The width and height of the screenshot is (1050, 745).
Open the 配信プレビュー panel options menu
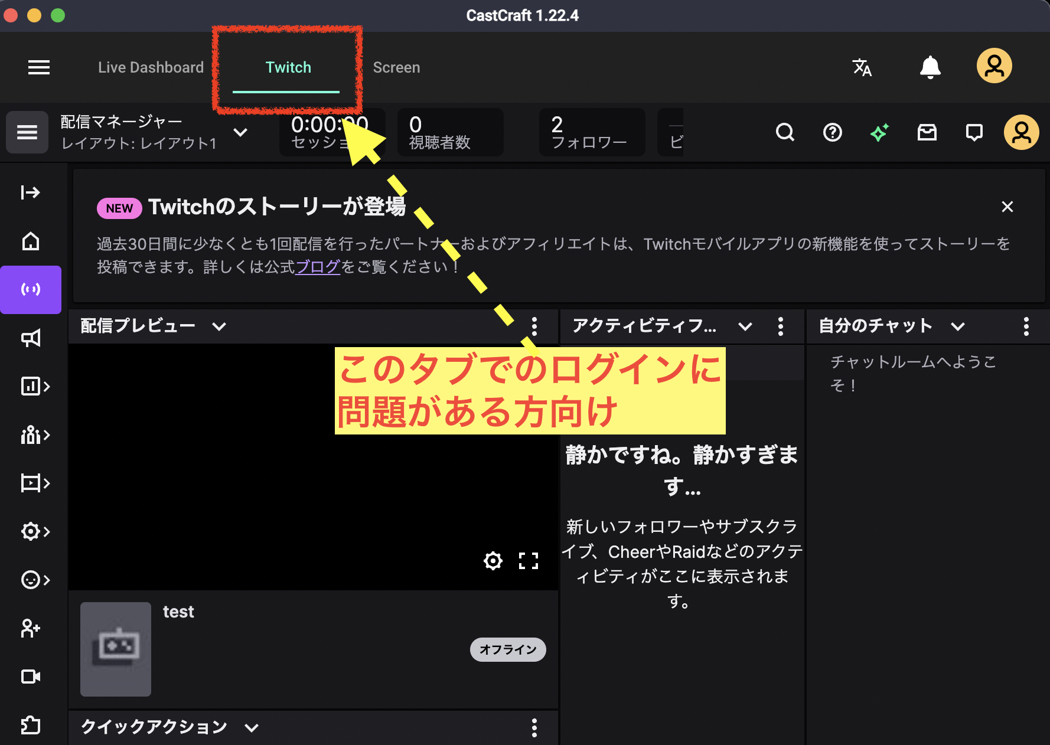534,326
